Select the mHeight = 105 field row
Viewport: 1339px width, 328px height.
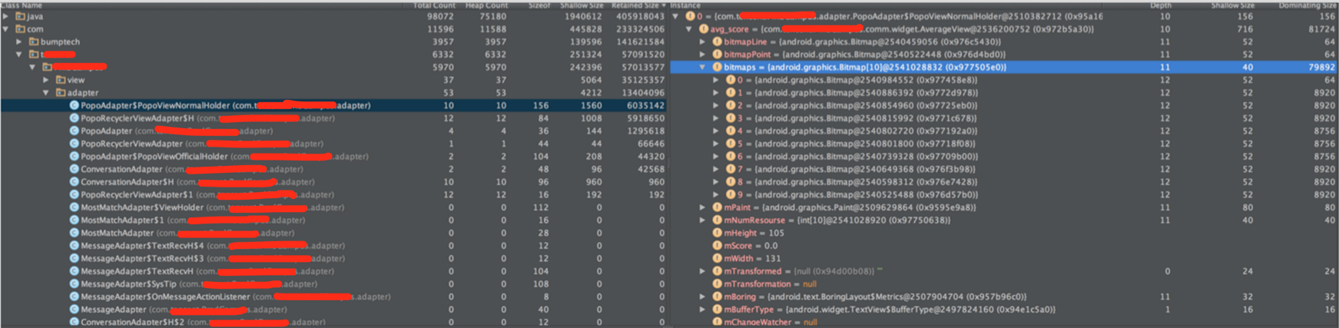(x=1005, y=233)
